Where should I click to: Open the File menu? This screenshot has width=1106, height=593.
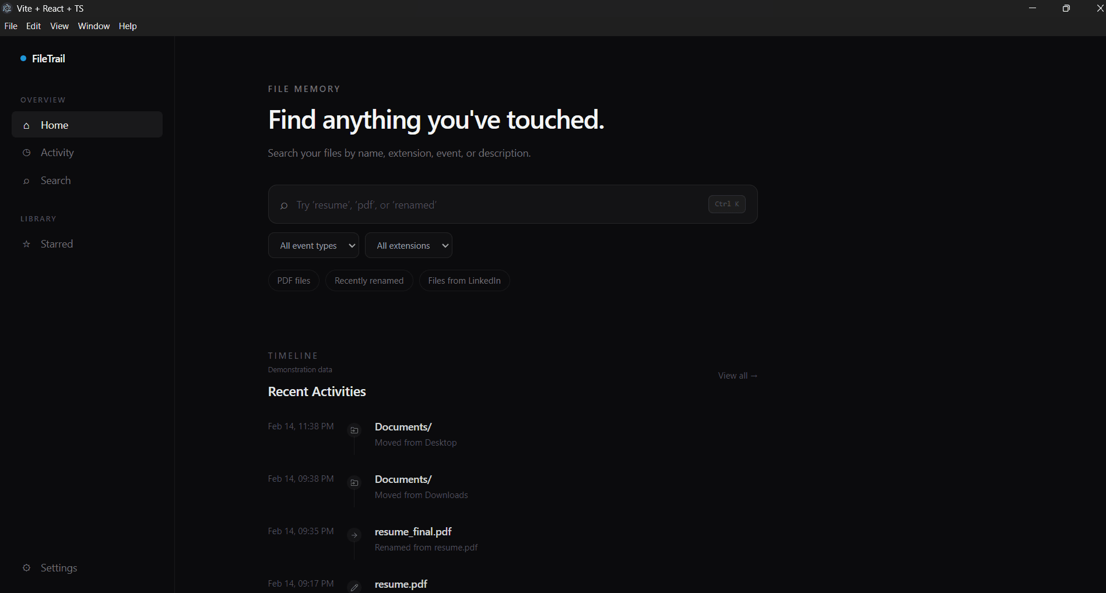[x=11, y=26]
